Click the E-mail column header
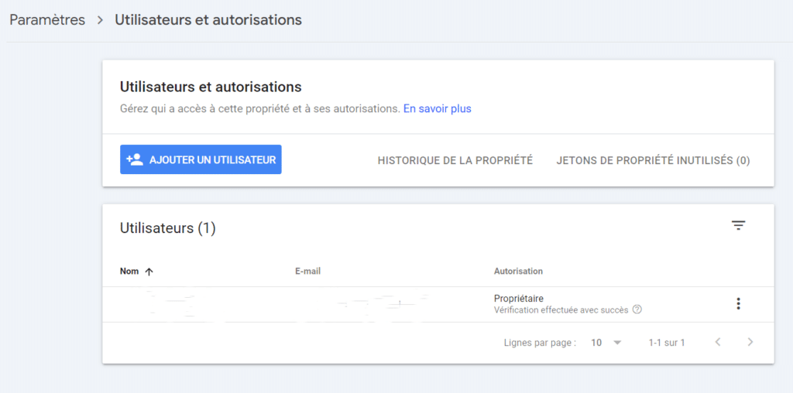 (307, 272)
